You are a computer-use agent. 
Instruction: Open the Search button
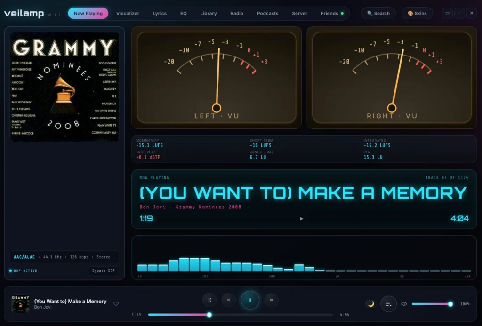[378, 13]
